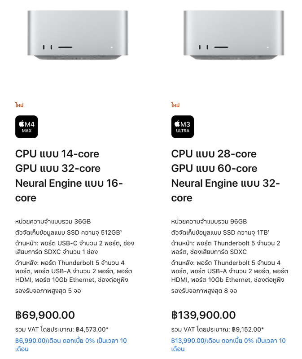Click the "CPU แบบ 28-core" heading
302x359 pixels.
click(214, 154)
